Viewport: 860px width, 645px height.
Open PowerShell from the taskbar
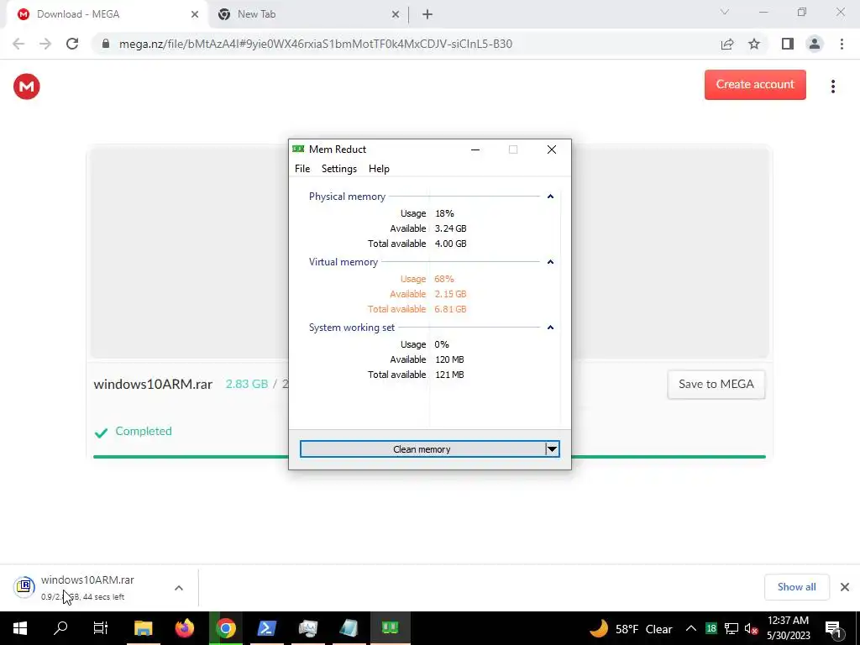click(266, 628)
